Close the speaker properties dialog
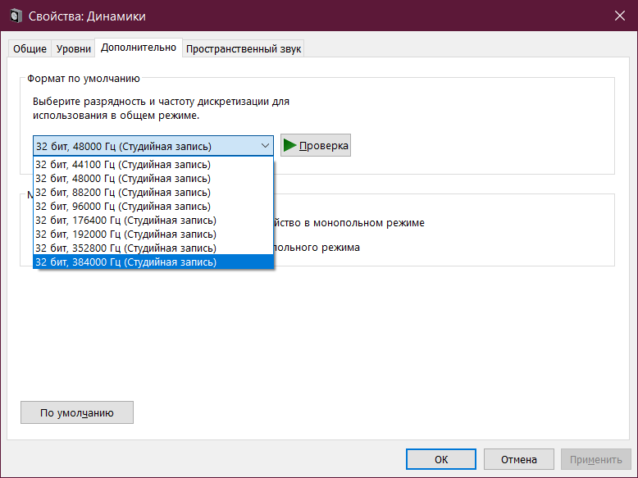 coord(619,16)
